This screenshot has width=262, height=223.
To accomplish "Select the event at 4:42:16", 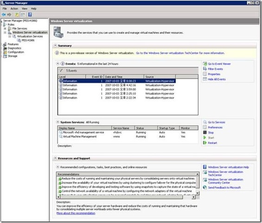I will point(117,85).
